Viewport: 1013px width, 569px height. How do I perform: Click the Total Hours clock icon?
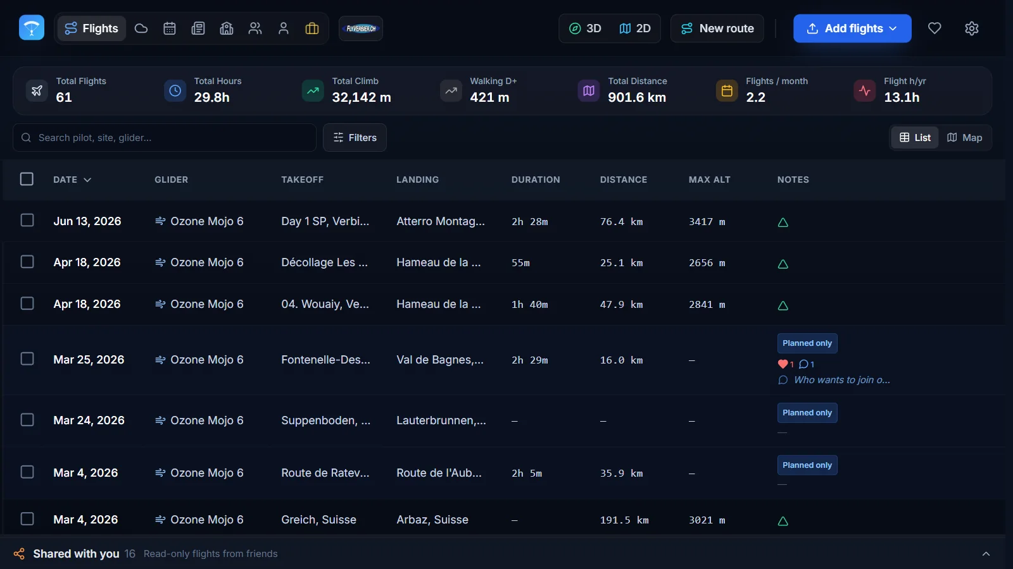(x=175, y=90)
